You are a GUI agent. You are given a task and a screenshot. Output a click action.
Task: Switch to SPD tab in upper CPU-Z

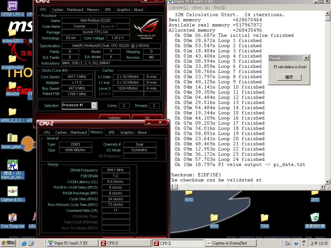108,10
